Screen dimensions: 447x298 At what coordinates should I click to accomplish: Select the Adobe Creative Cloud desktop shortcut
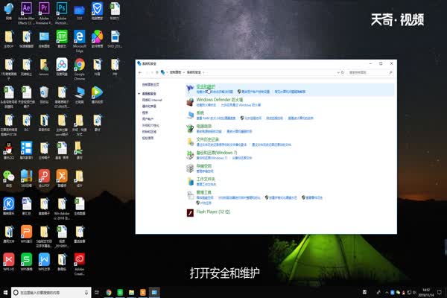80,264
